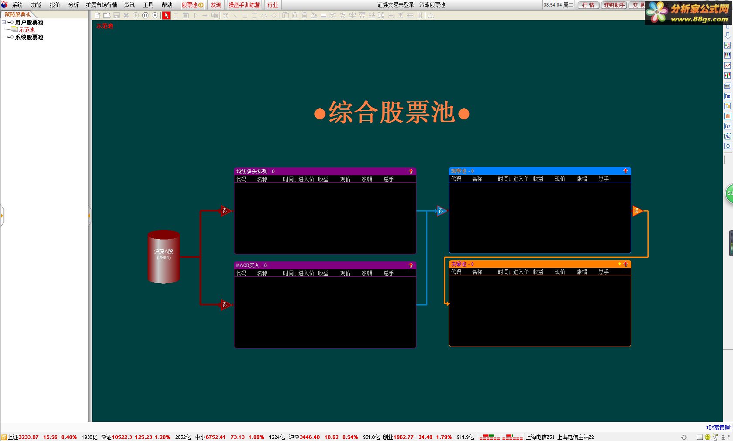Open the 功能 menu
Screen dimensions: 733x441
[36, 5]
